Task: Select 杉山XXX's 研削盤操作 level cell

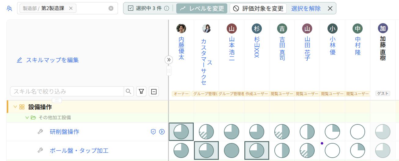Action: [x=257, y=132]
